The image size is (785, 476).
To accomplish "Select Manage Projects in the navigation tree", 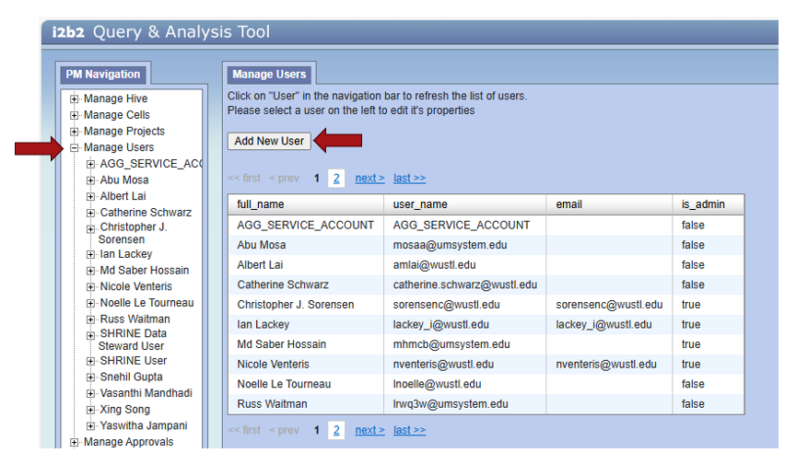I will [x=124, y=131].
